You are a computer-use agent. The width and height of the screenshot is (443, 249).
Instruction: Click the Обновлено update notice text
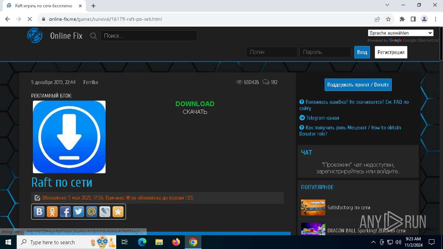tap(118, 198)
